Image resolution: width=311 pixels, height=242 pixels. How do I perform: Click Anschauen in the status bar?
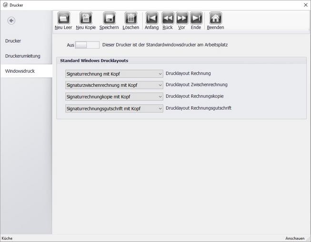coord(295,238)
